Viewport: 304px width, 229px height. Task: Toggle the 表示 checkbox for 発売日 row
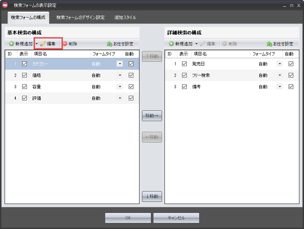point(185,64)
